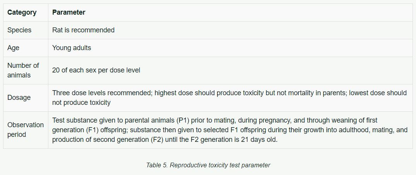Click '20 of each sex per dose level'
This screenshot has width=416, height=175.
click(96, 70)
